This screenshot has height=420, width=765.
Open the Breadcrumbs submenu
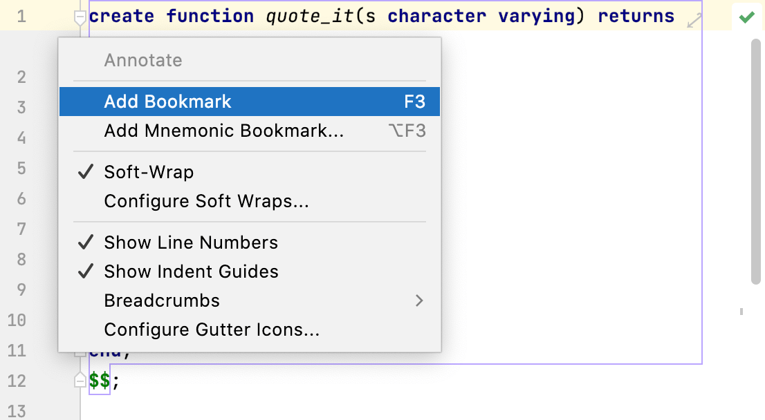(x=161, y=300)
